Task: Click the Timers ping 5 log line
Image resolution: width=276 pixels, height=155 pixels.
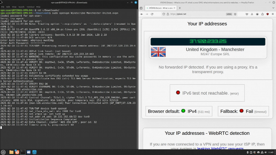Action: pos(37,125)
